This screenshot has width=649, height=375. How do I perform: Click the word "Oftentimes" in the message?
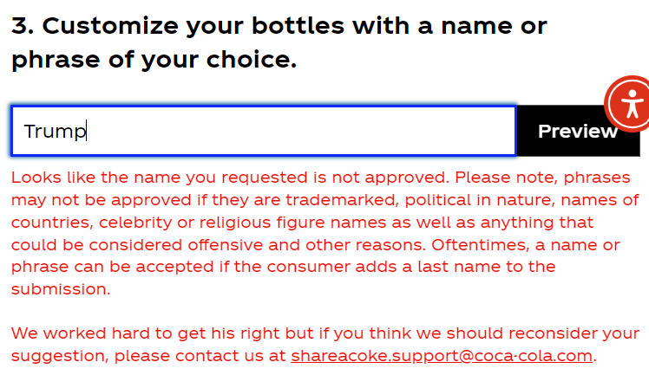tap(480, 245)
